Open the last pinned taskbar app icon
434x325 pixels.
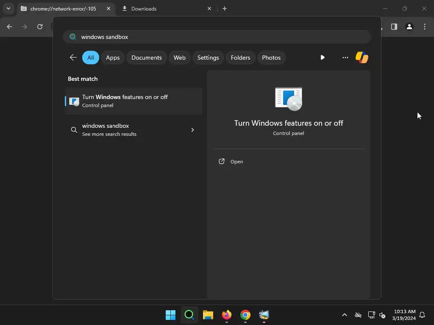[264, 315]
